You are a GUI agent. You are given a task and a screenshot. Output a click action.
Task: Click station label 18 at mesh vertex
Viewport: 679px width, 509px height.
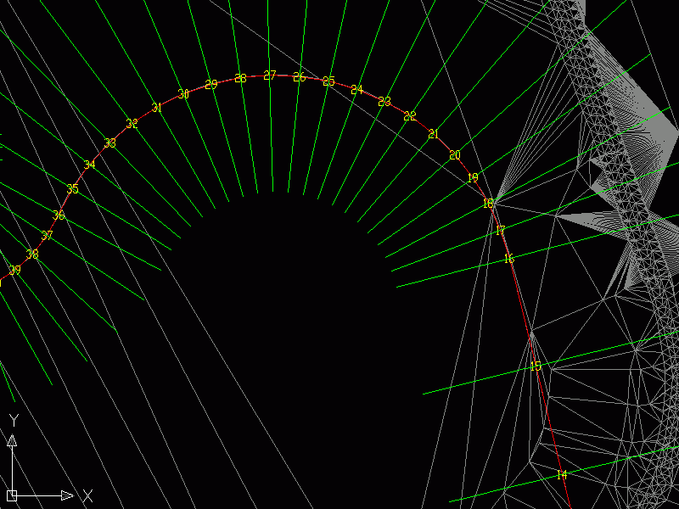tap(488, 203)
